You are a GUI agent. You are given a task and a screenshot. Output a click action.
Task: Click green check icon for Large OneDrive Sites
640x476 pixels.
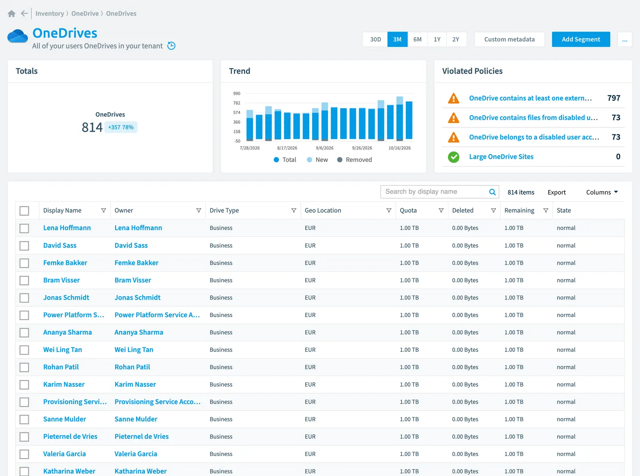coord(454,157)
